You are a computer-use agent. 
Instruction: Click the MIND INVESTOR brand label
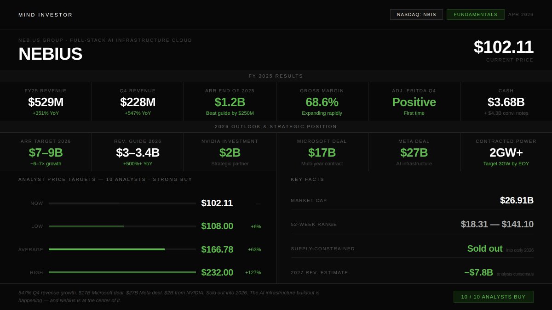coord(46,15)
